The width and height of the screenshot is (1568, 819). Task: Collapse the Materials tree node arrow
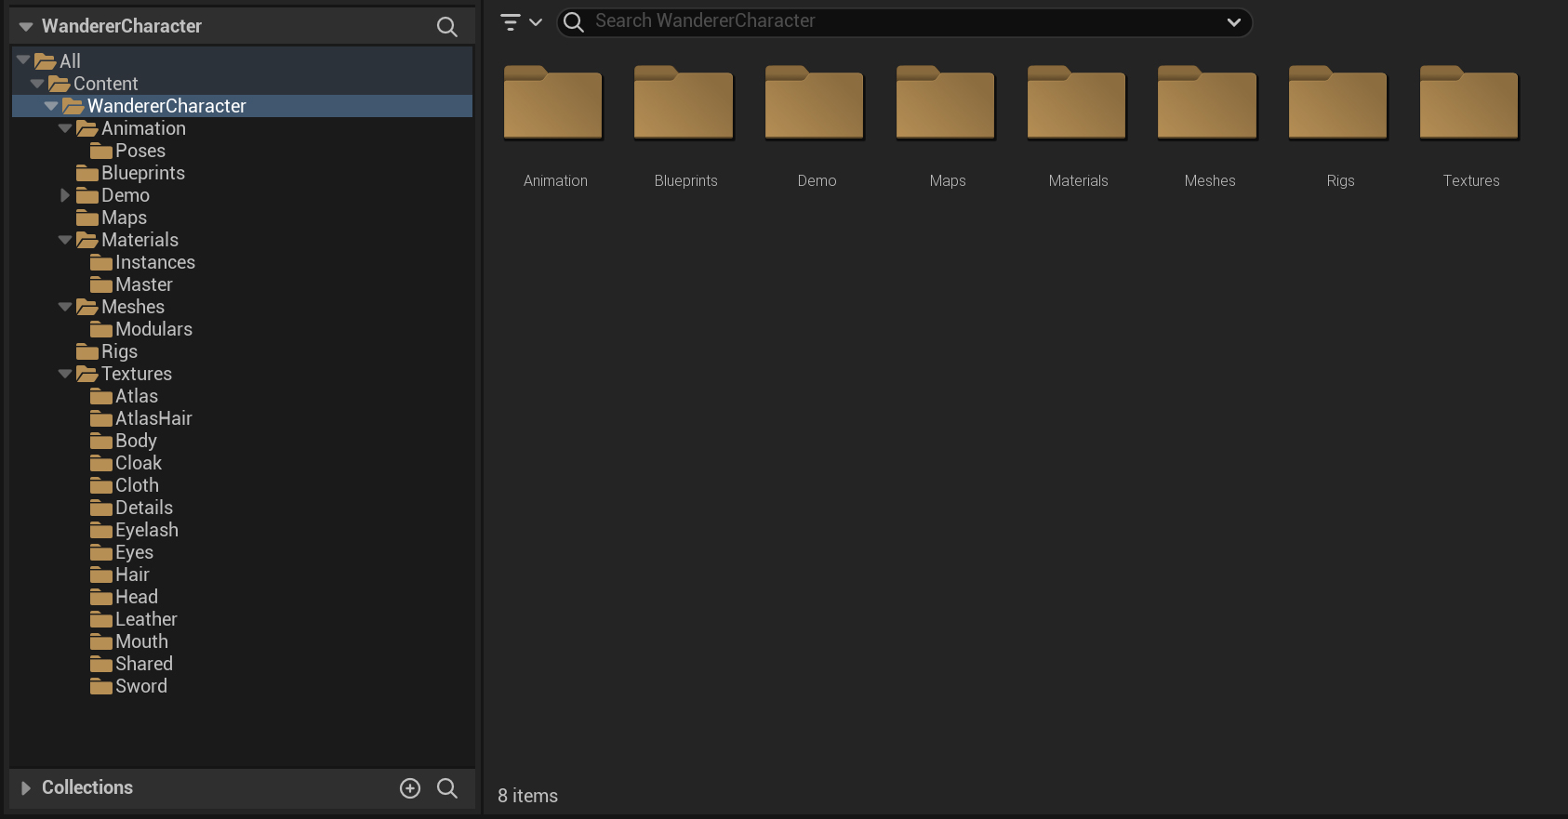point(65,240)
